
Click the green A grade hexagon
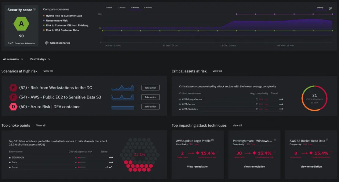[21, 24]
